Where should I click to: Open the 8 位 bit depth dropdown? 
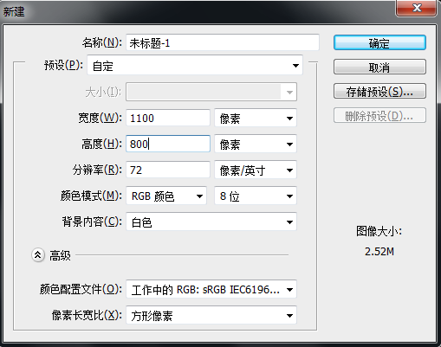(256, 196)
